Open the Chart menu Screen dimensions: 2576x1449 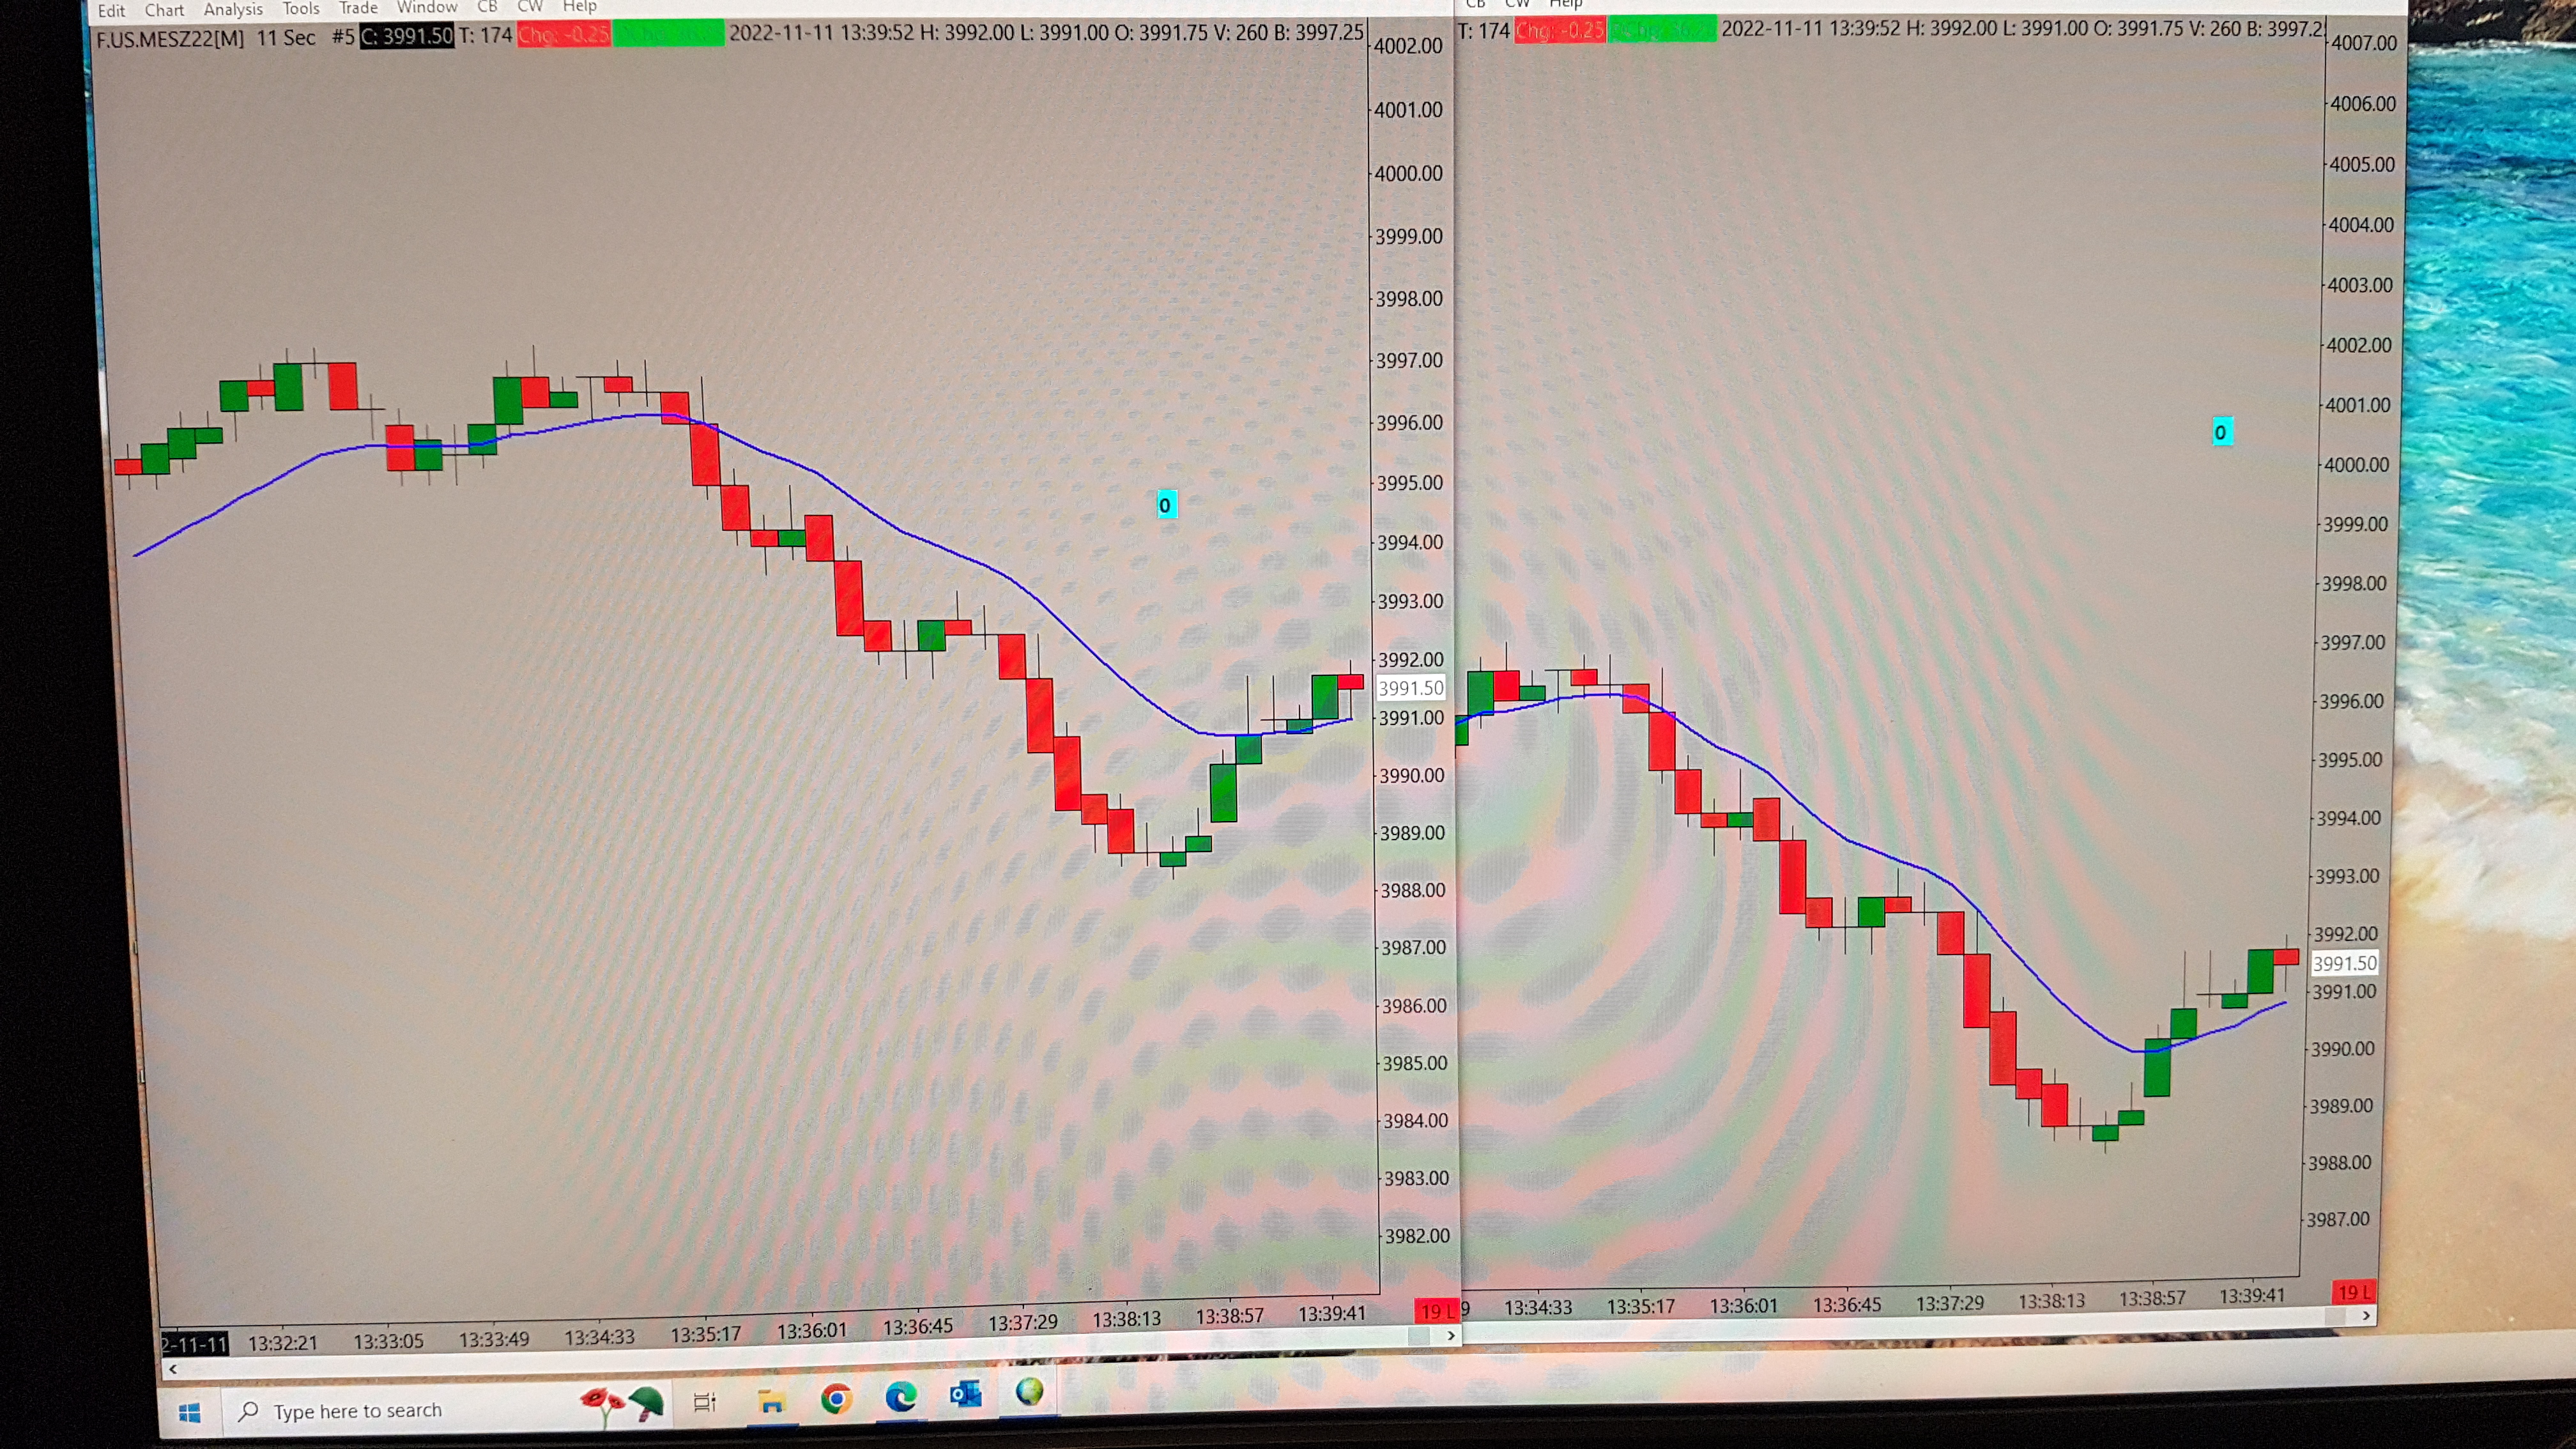[x=164, y=10]
